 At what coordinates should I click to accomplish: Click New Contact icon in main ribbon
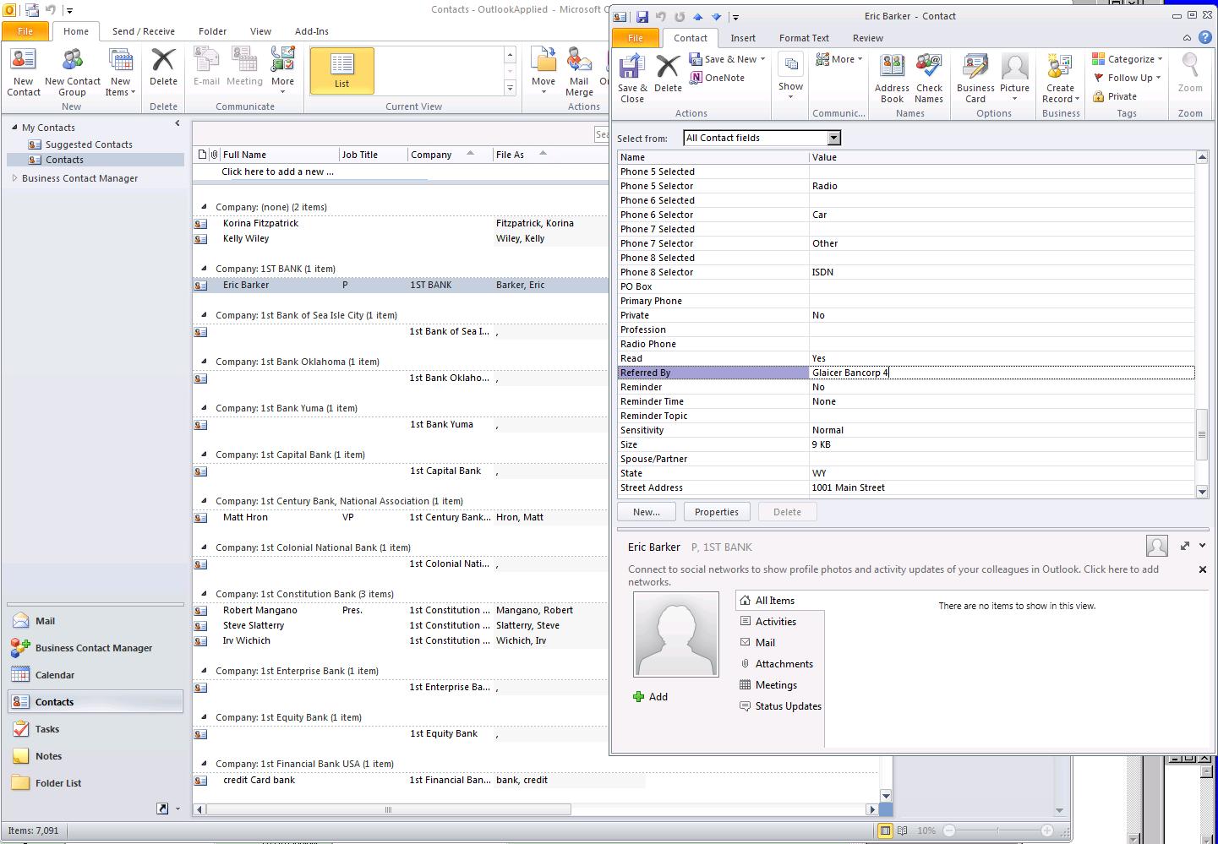click(x=24, y=72)
